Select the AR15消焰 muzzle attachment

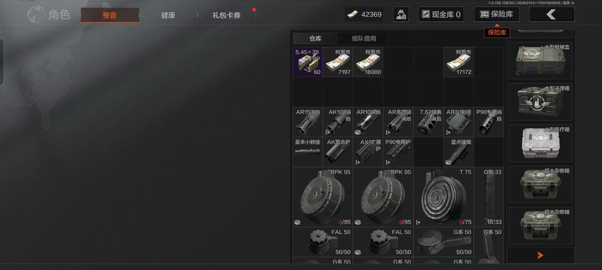pos(308,122)
